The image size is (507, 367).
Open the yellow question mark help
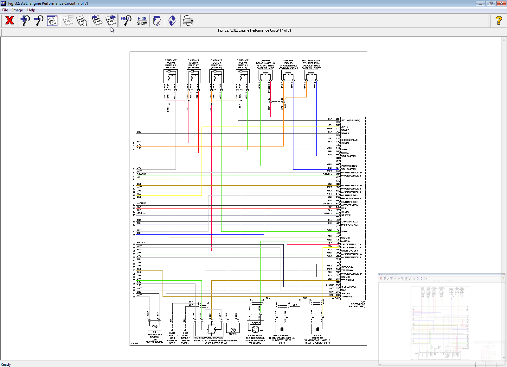(498, 21)
